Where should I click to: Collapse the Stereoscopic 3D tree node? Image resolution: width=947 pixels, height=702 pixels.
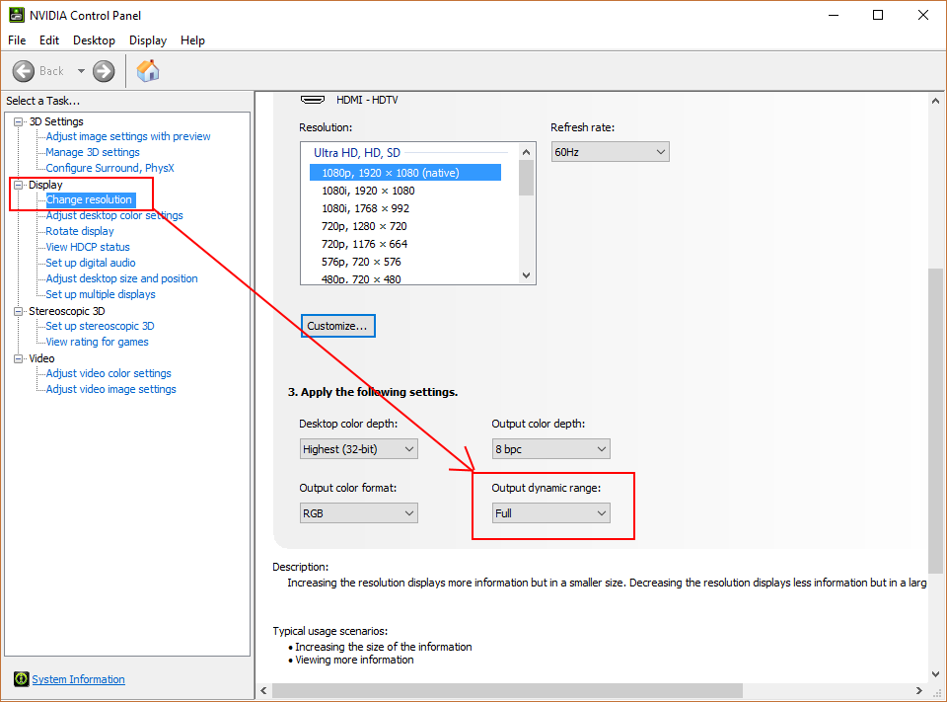19,311
